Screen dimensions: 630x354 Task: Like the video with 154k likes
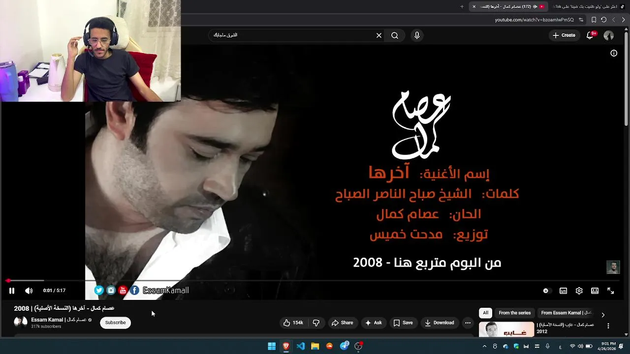[293, 323]
